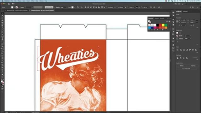Select the Rectangle tool

tap(2, 32)
